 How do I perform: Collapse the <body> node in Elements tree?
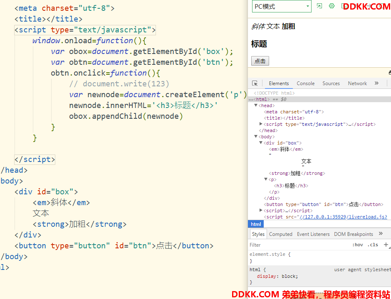255,137
